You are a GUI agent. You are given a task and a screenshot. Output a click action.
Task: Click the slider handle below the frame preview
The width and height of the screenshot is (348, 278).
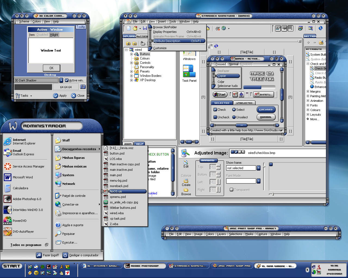(x=273, y=194)
